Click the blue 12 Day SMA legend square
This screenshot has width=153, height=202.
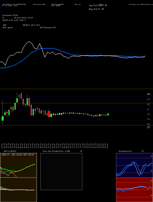(3, 5)
